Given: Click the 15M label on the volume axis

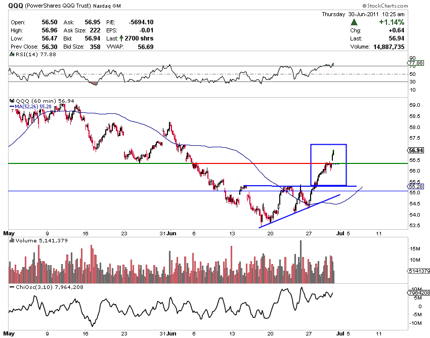Looking at the screenshot, I should pyautogui.click(x=415, y=249).
